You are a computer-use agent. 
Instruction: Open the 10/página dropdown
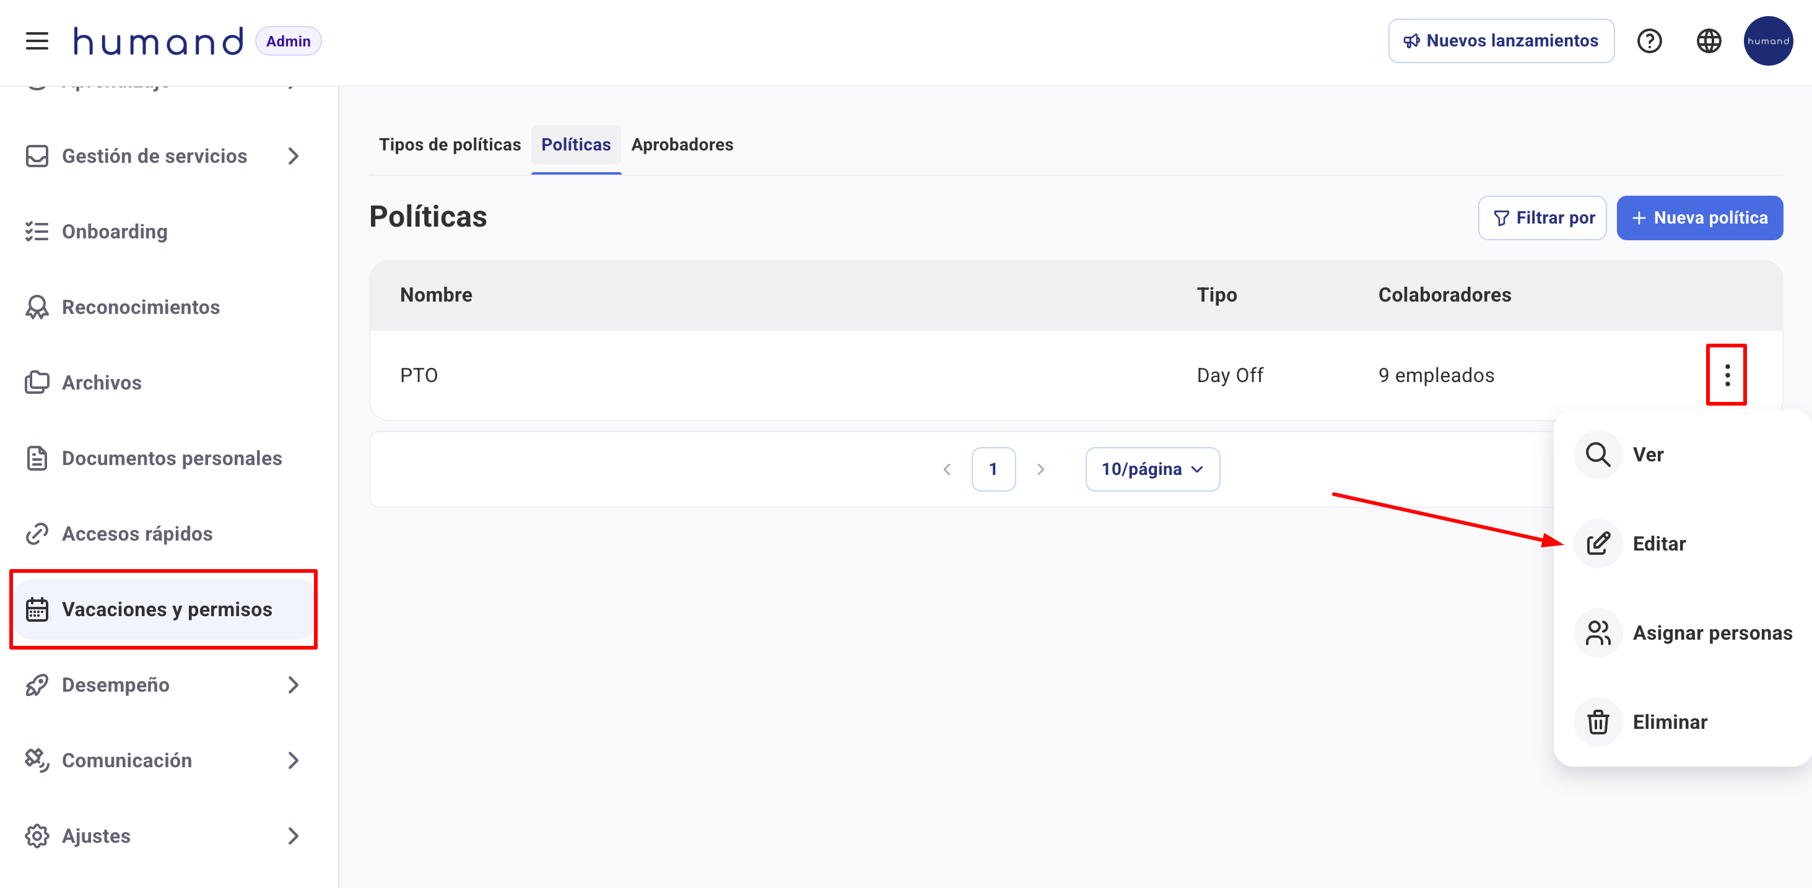[x=1152, y=469]
